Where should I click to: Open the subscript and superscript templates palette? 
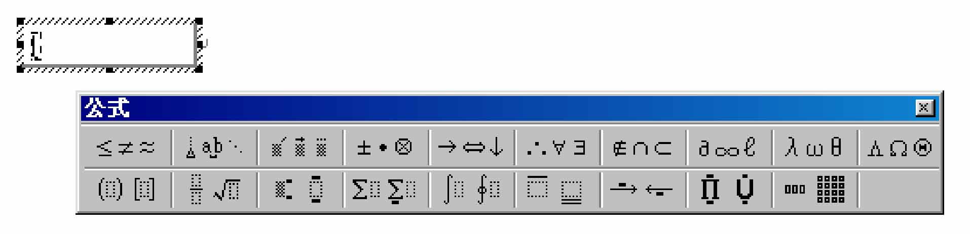tap(300, 190)
